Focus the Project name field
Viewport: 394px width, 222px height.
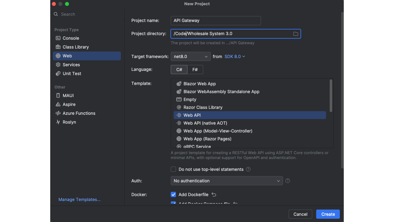pos(216,20)
